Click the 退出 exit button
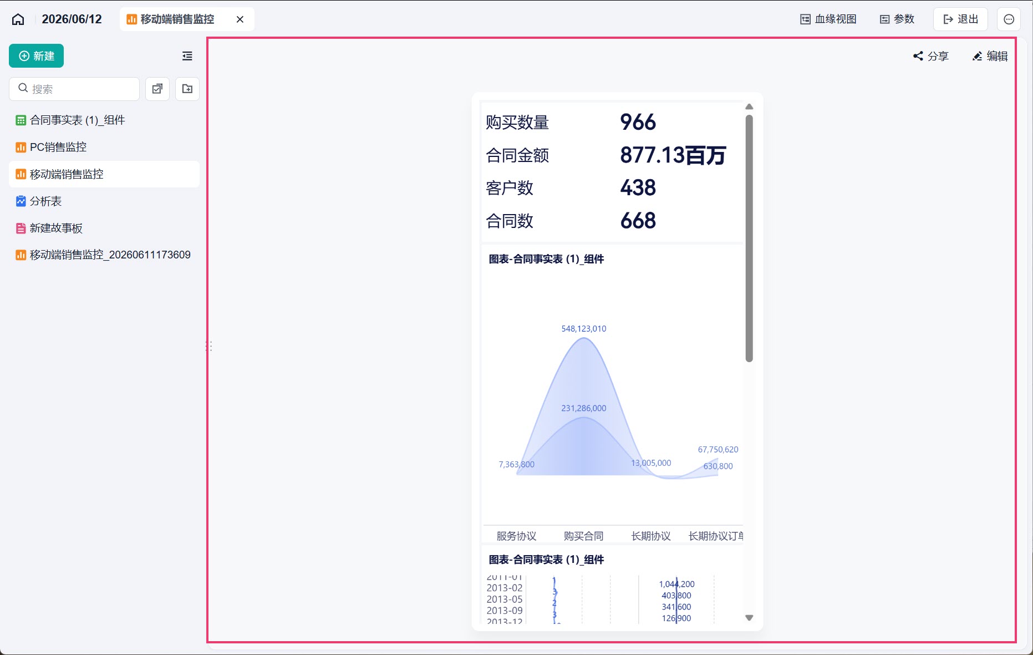This screenshot has width=1033, height=655. [961, 19]
